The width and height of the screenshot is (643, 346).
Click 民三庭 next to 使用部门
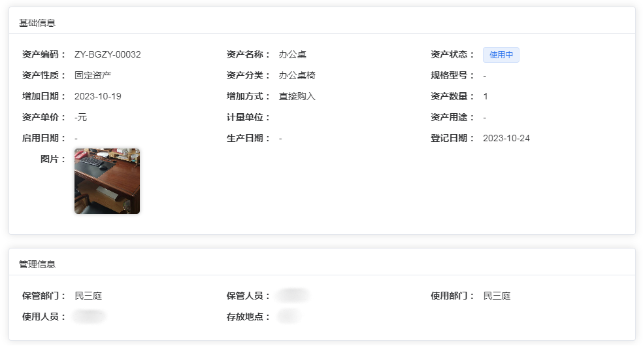pos(497,296)
